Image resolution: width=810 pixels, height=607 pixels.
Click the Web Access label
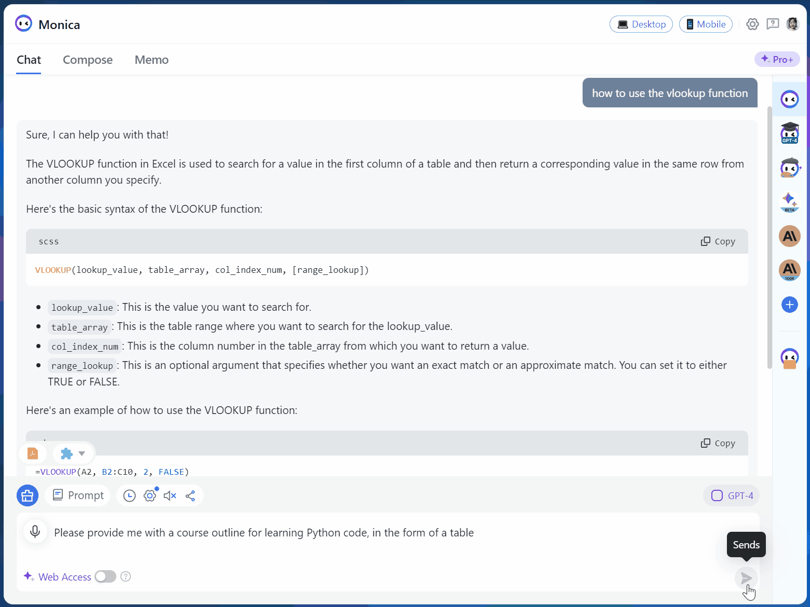point(64,577)
